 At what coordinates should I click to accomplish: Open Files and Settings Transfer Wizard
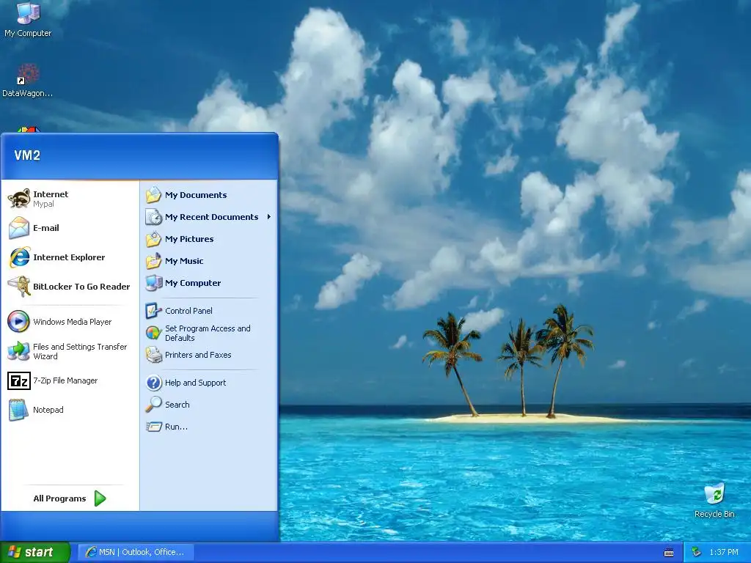[x=69, y=351]
